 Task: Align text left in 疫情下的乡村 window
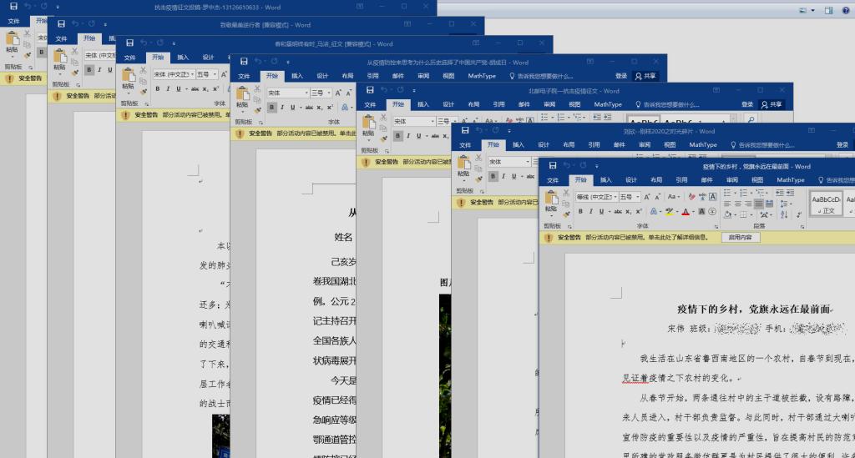[727, 204]
